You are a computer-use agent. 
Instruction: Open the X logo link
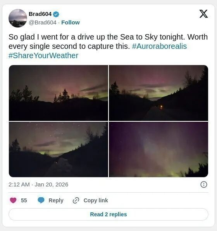click(x=203, y=14)
